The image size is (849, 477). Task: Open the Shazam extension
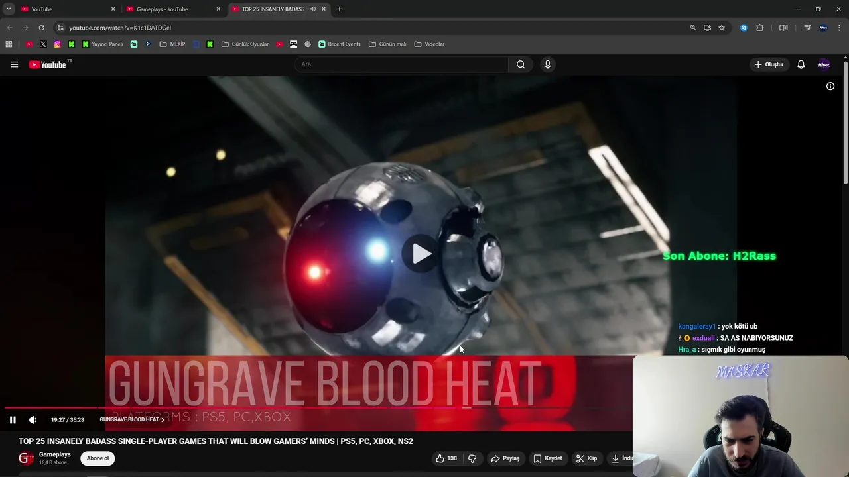(x=744, y=28)
